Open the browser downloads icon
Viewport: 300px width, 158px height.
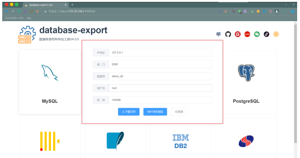coord(252,11)
